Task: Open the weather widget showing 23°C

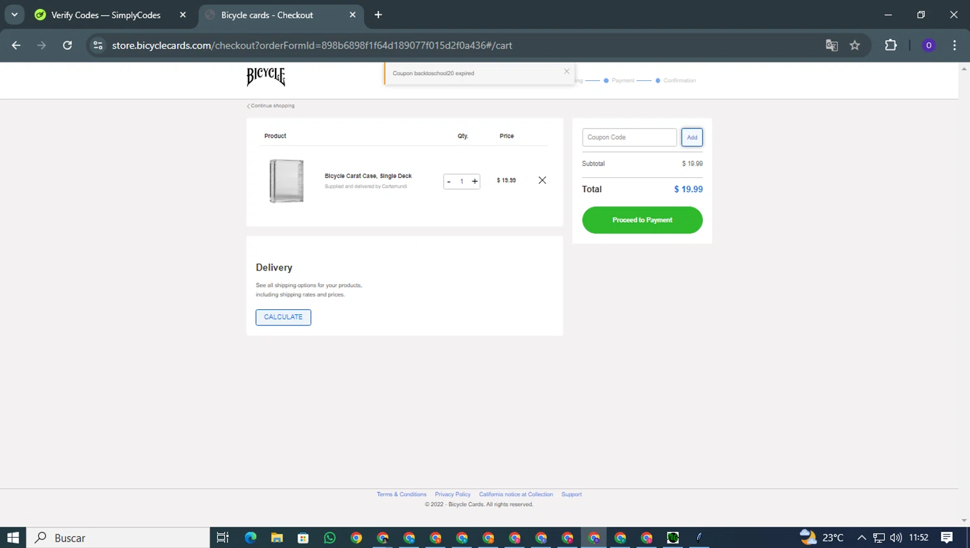Action: [822, 538]
